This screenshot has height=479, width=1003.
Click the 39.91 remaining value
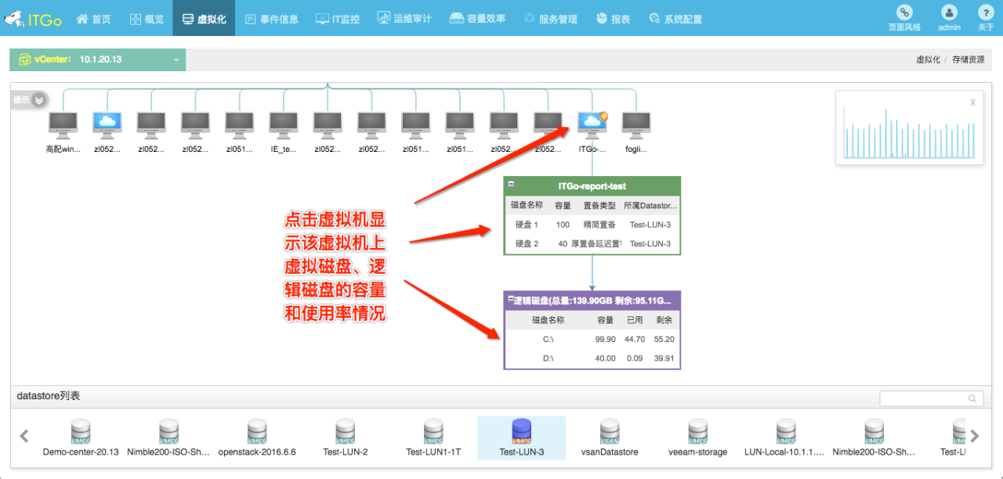pos(664,358)
